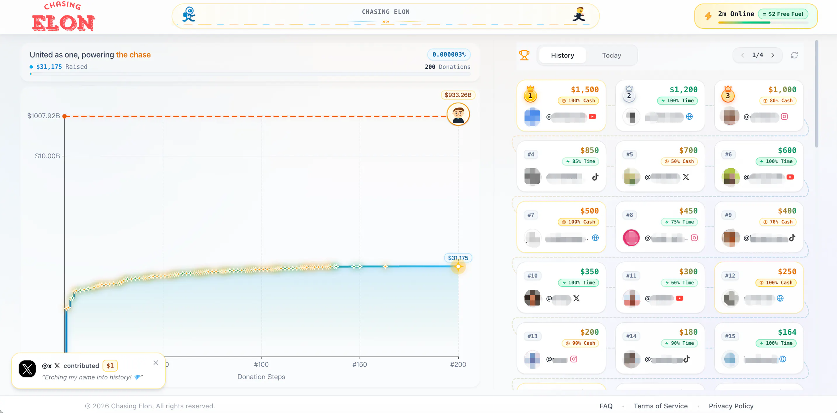Open the Privacy Policy link
This screenshot has width=837, height=413.
click(x=731, y=406)
